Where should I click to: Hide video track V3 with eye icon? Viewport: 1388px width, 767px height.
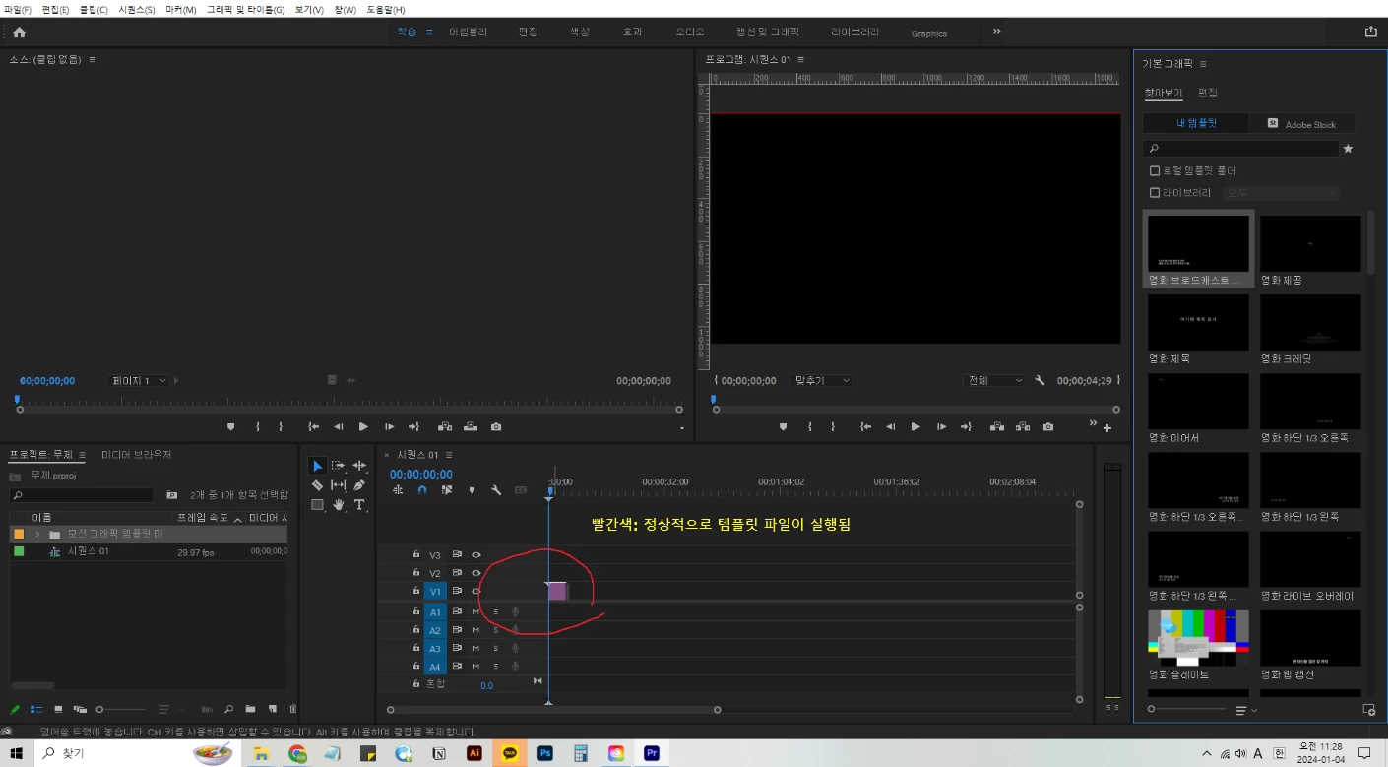tap(476, 555)
